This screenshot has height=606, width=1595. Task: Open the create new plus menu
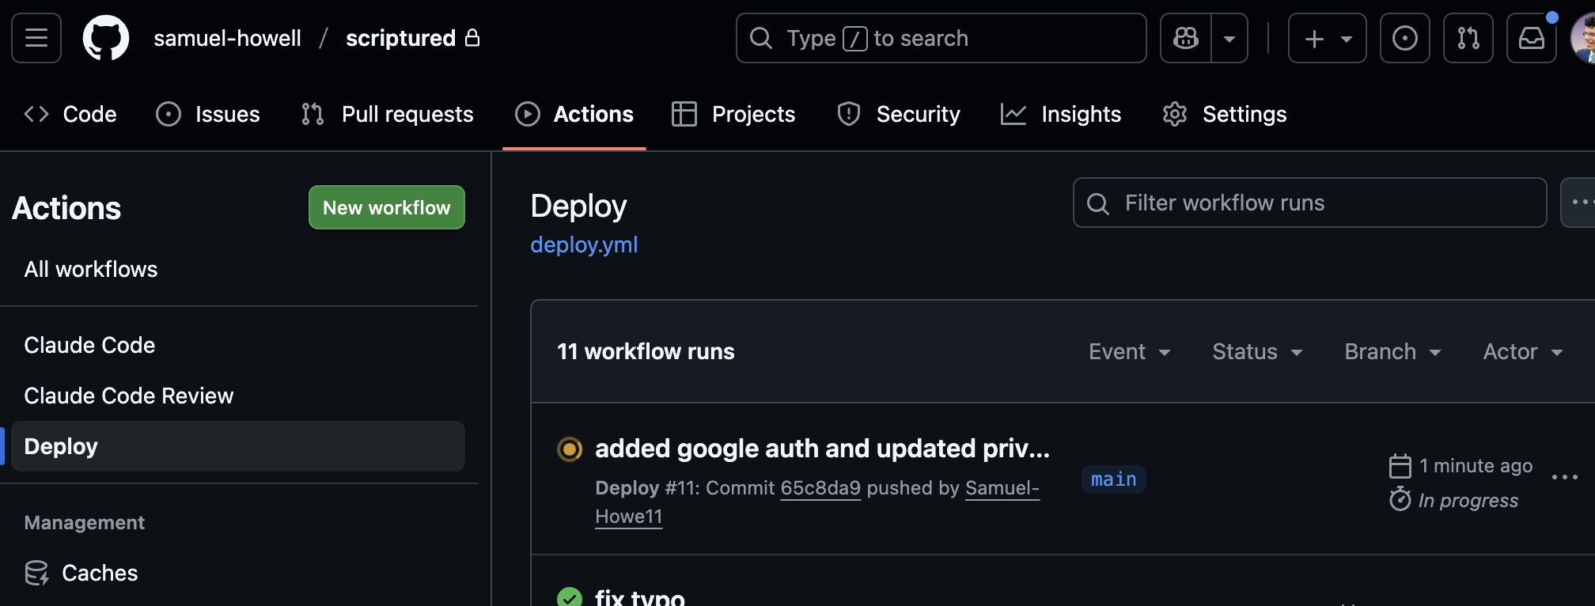tap(1328, 38)
